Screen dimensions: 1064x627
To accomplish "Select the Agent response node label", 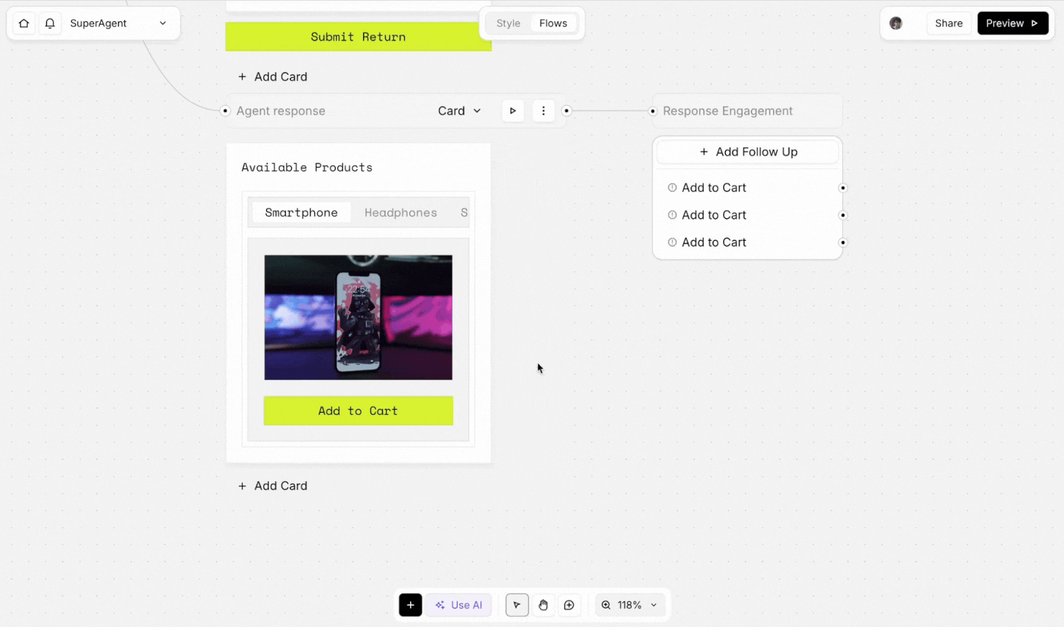I will 281,111.
